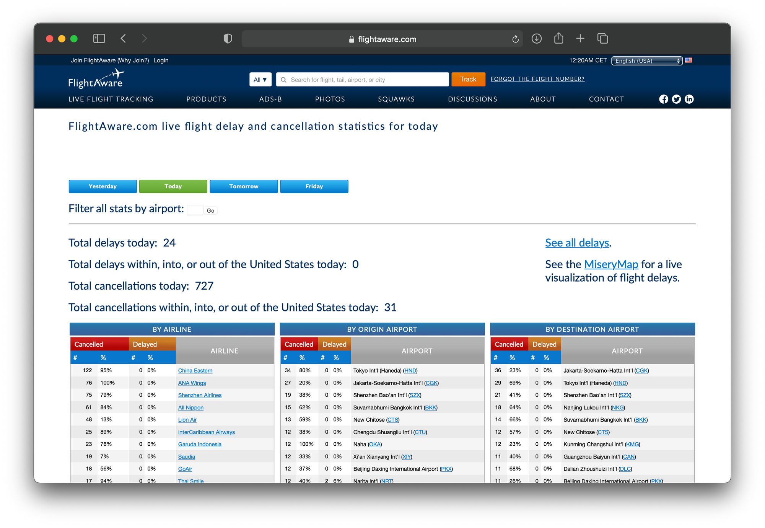Open GoAir airline link
Screen dimensions: 765x528
click(x=185, y=469)
